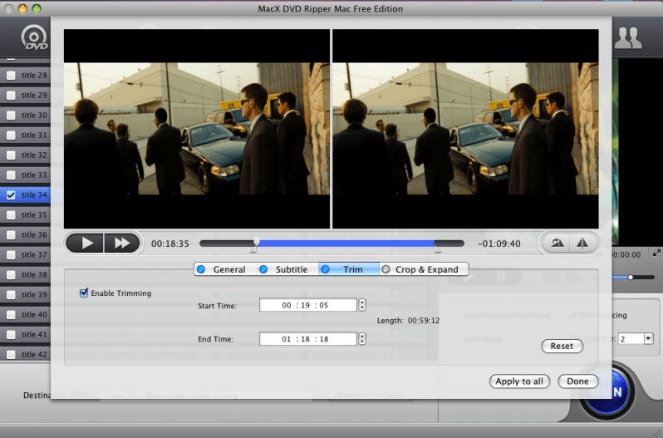Click the DVD disc icon
Viewport: 663px width, 438px height.
(x=34, y=37)
